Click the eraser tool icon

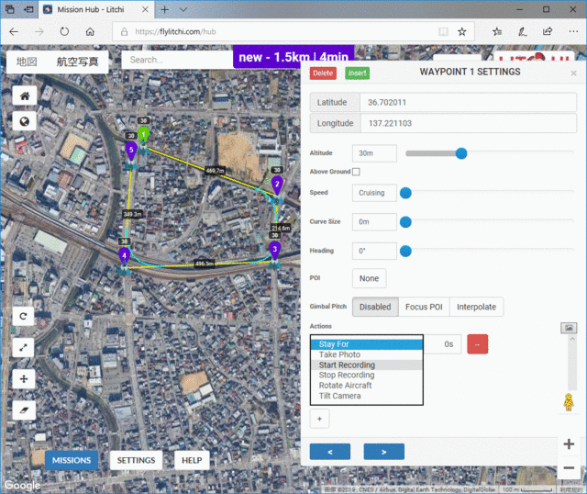pos(23,410)
